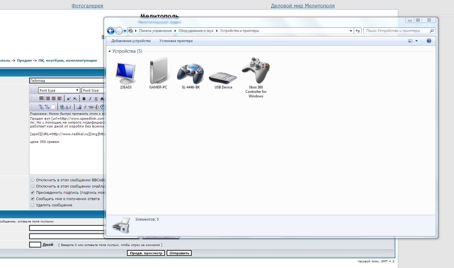
Task: Make text bold in forum editor
Action: click(84, 99)
